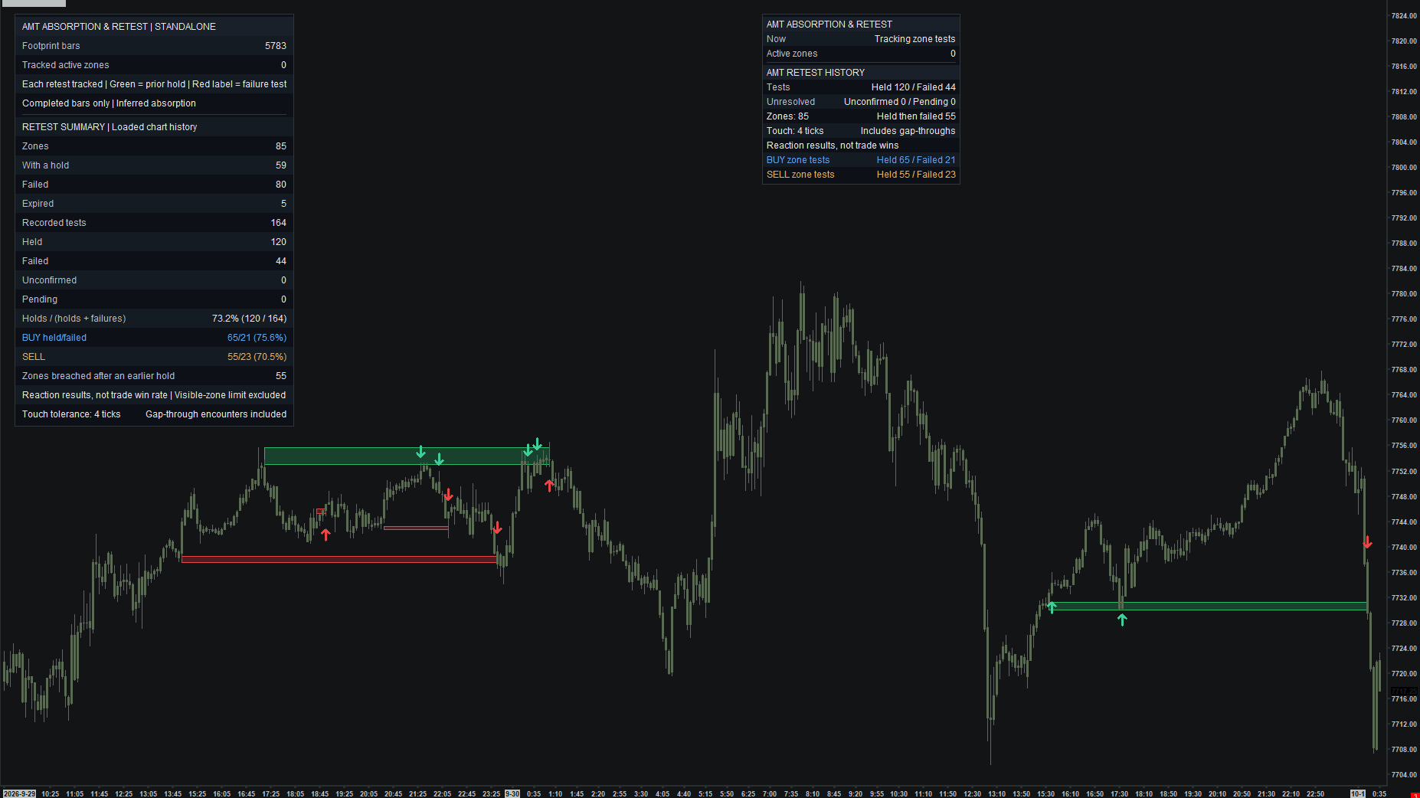
Task: Select the long red failed zone near 7738
Action: (339, 559)
